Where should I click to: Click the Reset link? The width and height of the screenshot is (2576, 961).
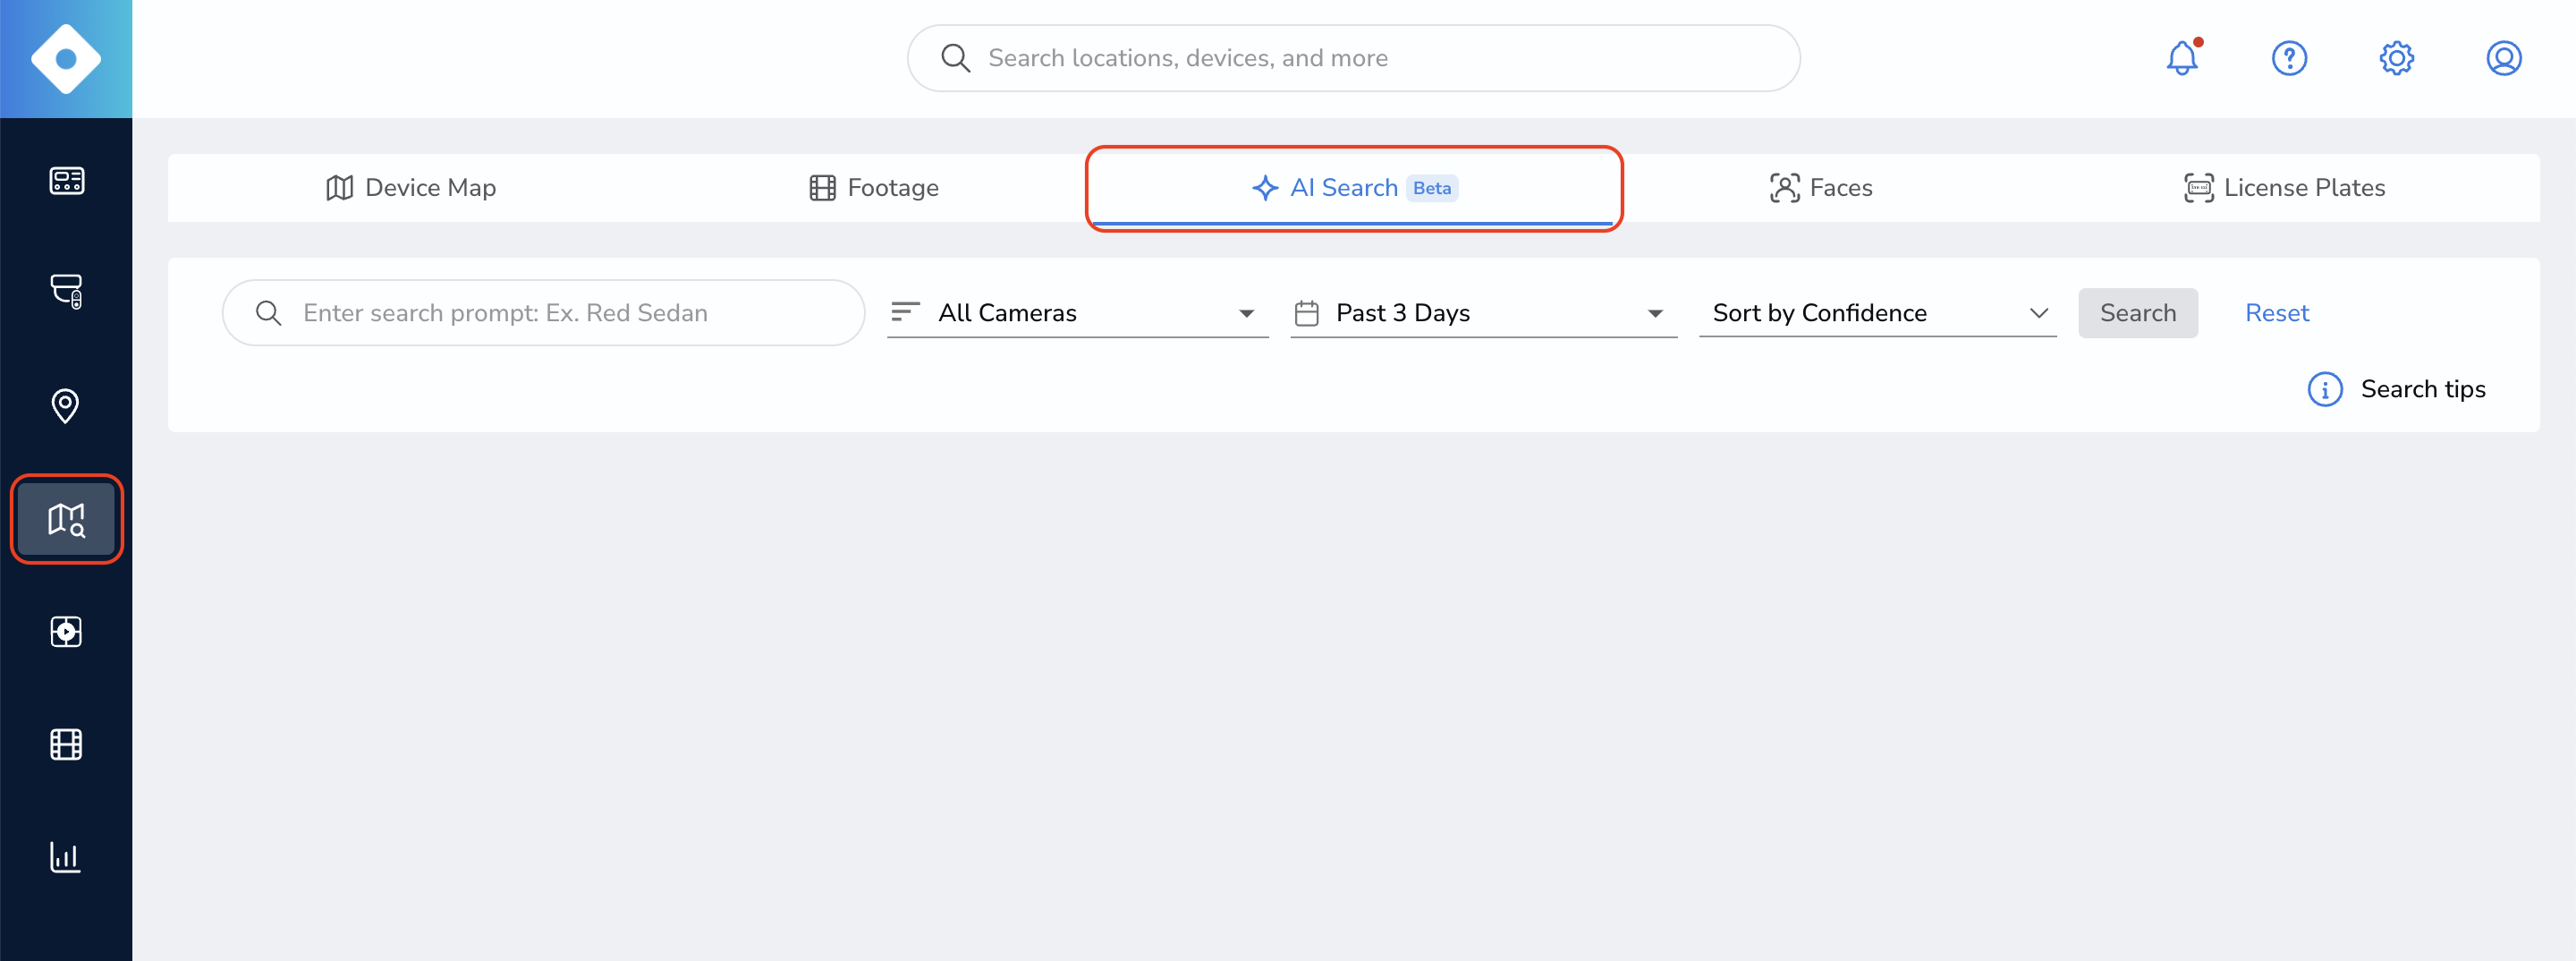point(2277,313)
